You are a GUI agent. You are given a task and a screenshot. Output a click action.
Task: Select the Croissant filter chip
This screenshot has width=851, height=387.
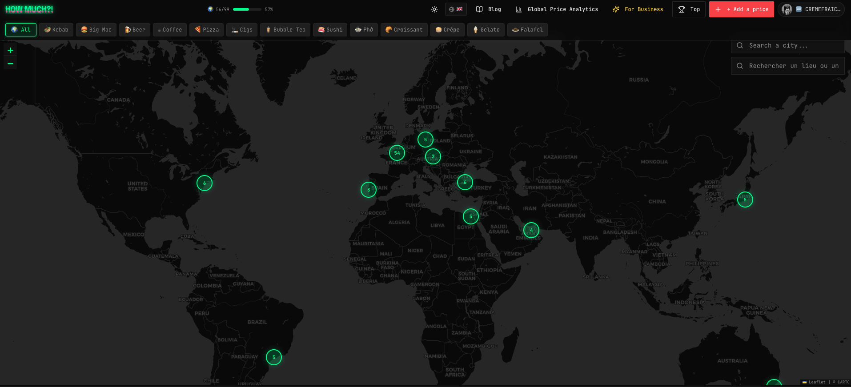point(404,30)
